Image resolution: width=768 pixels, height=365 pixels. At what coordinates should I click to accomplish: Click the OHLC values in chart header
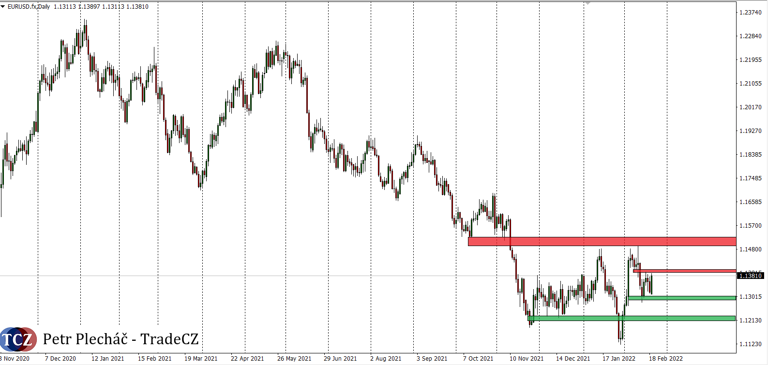click(101, 7)
